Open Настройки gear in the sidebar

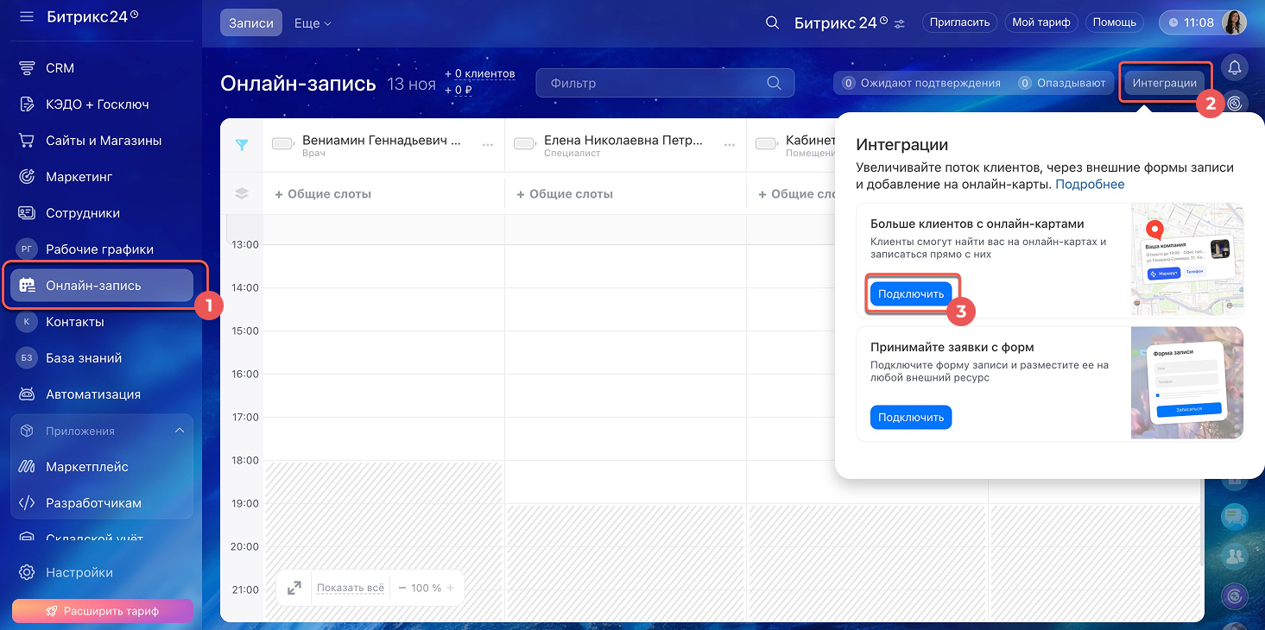pyautogui.click(x=79, y=572)
